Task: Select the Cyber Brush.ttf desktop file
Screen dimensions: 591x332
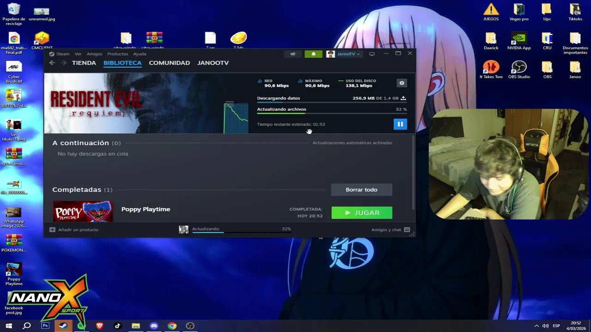Action: click(x=14, y=72)
